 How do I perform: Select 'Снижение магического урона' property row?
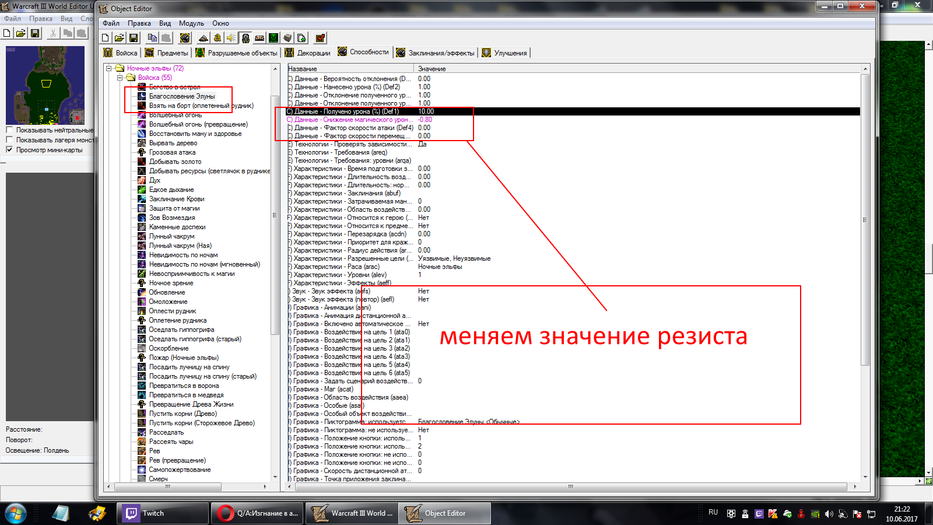click(x=574, y=120)
